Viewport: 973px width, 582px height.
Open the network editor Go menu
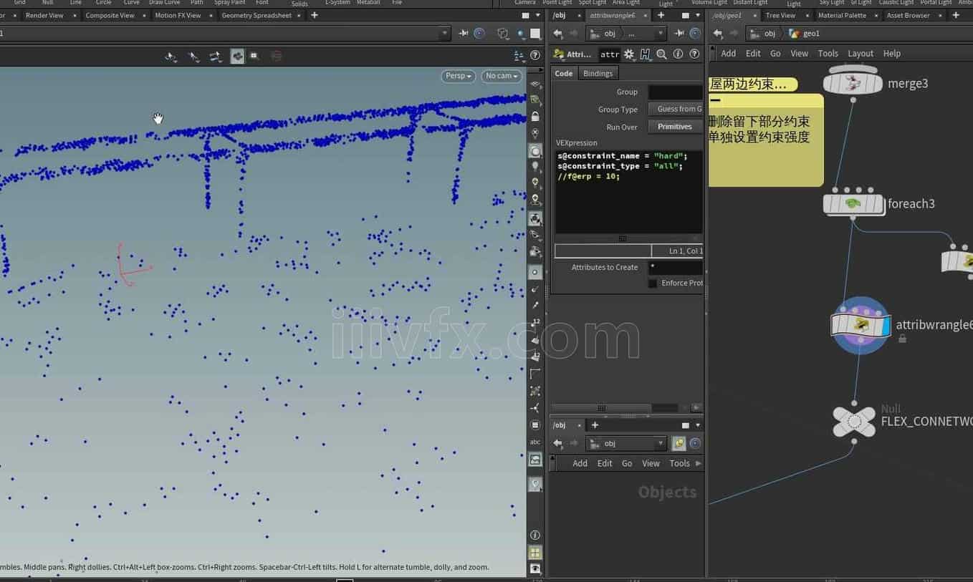[775, 54]
